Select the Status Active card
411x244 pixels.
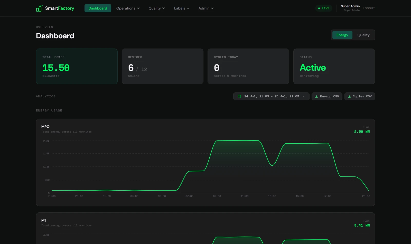(x=334, y=66)
